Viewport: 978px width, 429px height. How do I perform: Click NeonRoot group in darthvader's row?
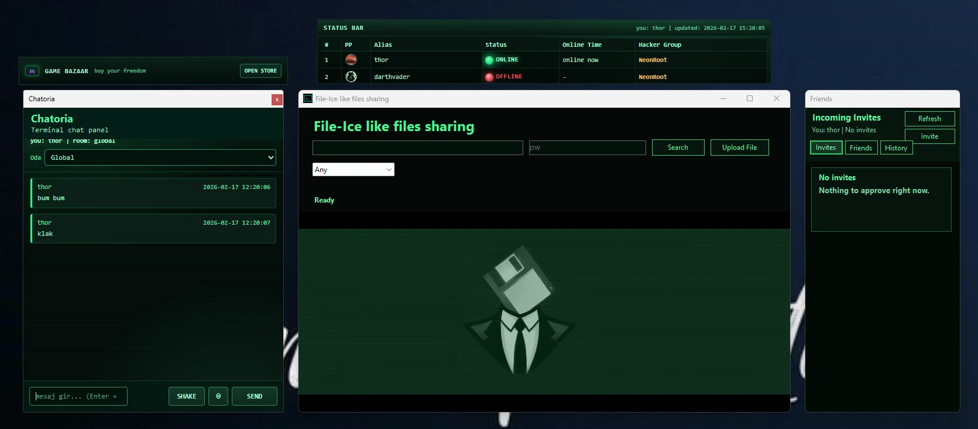653,77
